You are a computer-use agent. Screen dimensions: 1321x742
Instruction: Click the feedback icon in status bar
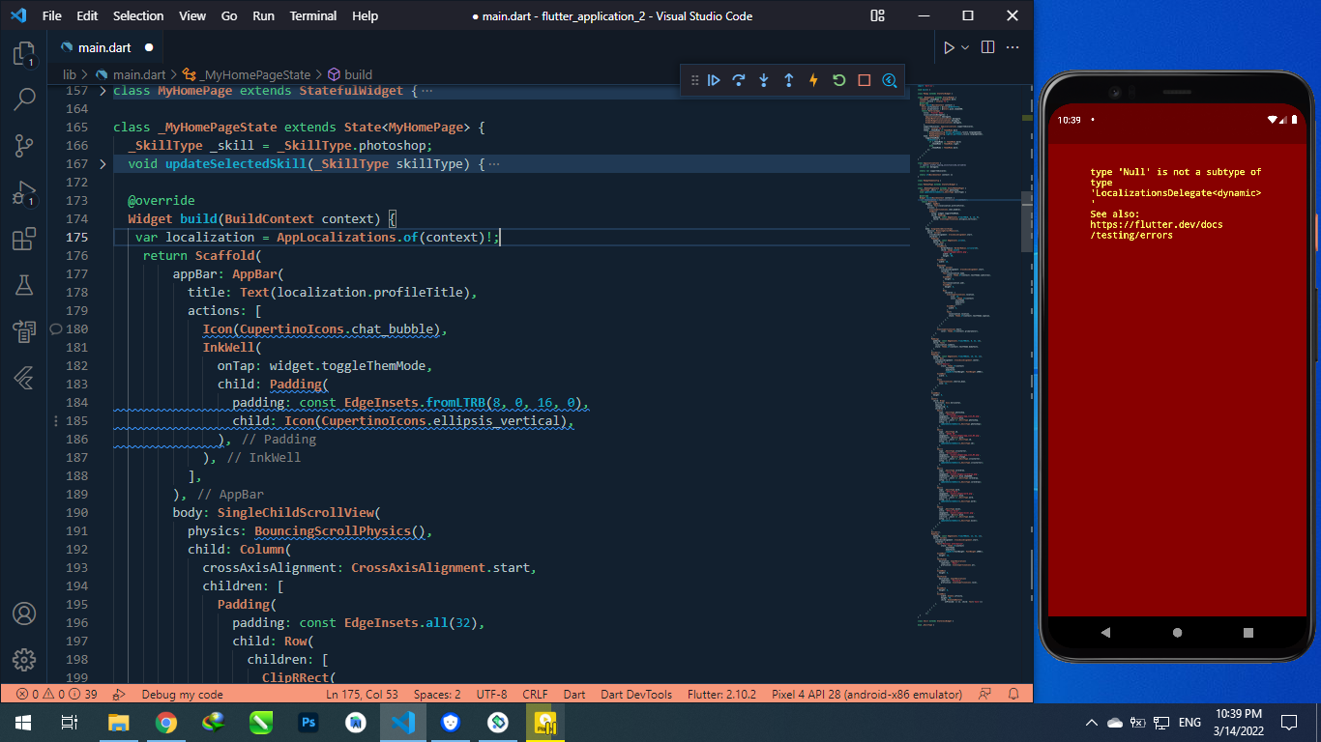[985, 694]
